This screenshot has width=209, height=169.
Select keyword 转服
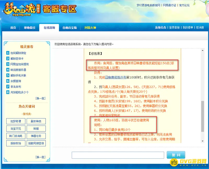coord(36,129)
